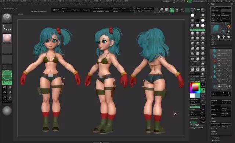Pick a hue in the rainbow color picker
235x143 pixels.
click(x=195, y=88)
